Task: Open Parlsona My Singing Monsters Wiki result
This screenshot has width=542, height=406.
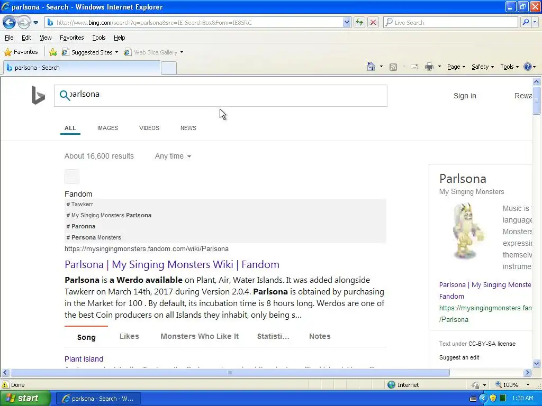Action: [172, 264]
